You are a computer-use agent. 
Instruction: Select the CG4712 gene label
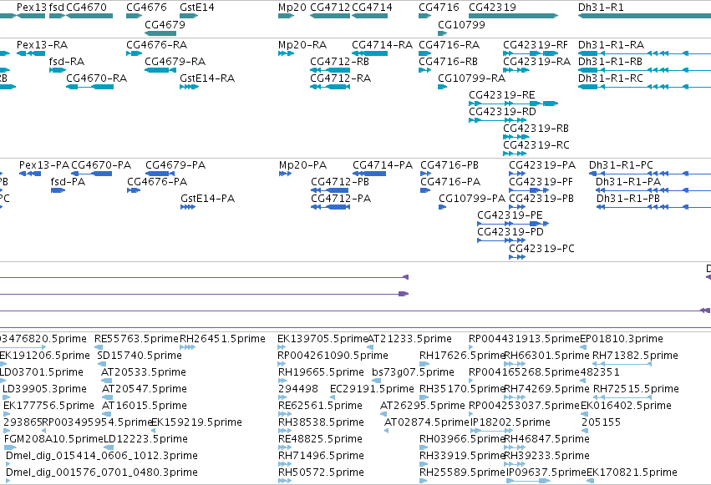coord(330,8)
